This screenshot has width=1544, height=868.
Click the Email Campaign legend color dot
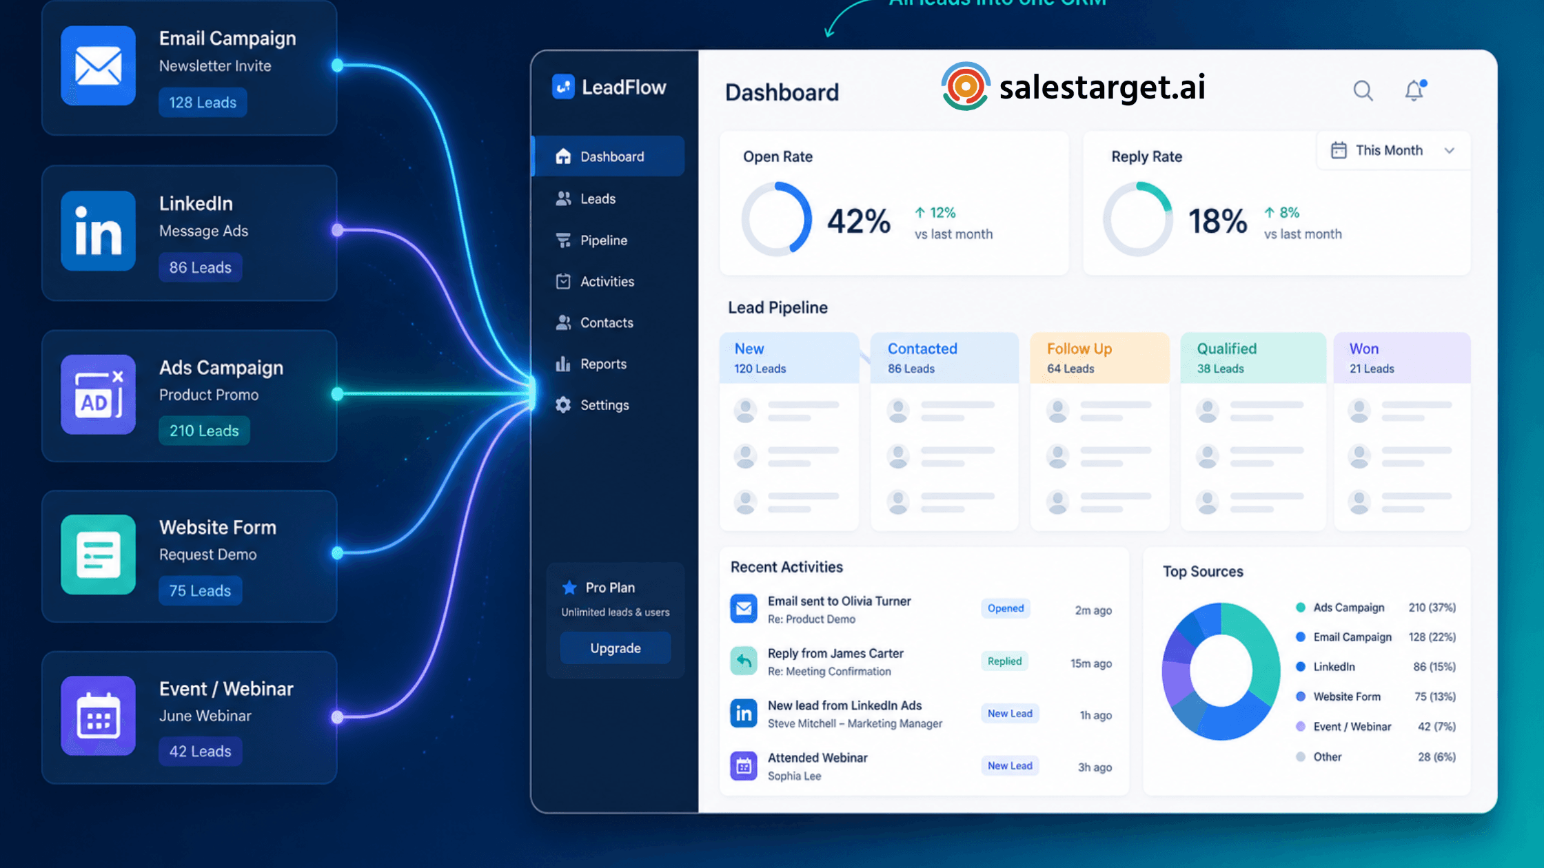click(1301, 637)
